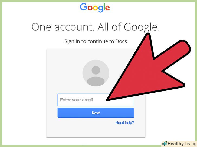197x147 pixels.
Task: Click the word Docs in the subtitle
Action: pos(121,41)
